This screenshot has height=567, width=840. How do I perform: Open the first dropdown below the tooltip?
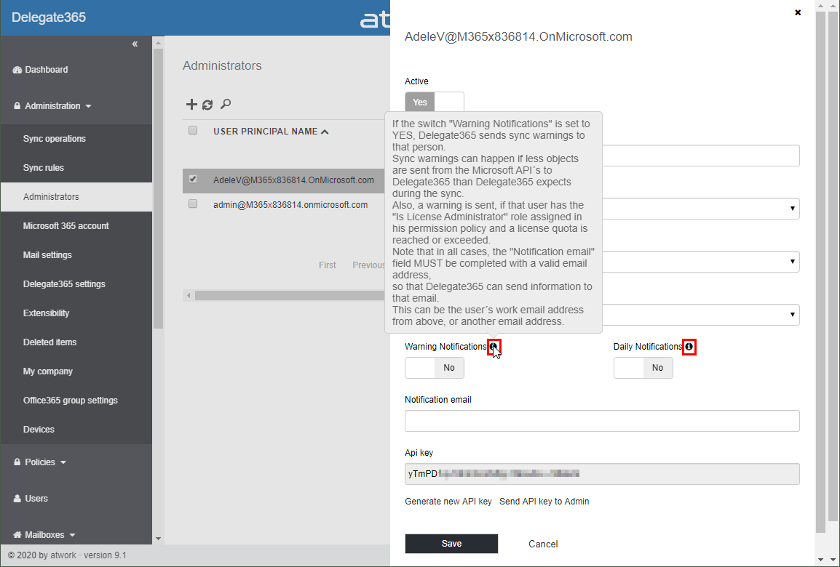[x=701, y=209]
